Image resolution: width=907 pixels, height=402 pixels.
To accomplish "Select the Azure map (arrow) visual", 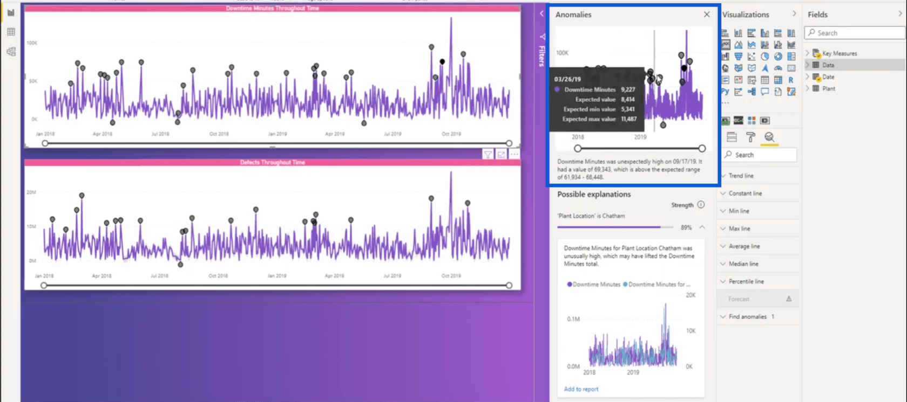I will 764,68.
